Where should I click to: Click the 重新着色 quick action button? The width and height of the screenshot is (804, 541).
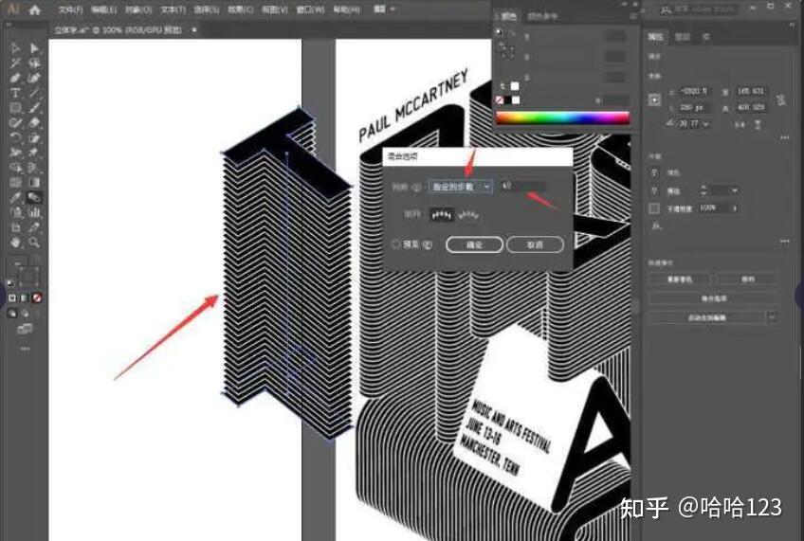[680, 280]
